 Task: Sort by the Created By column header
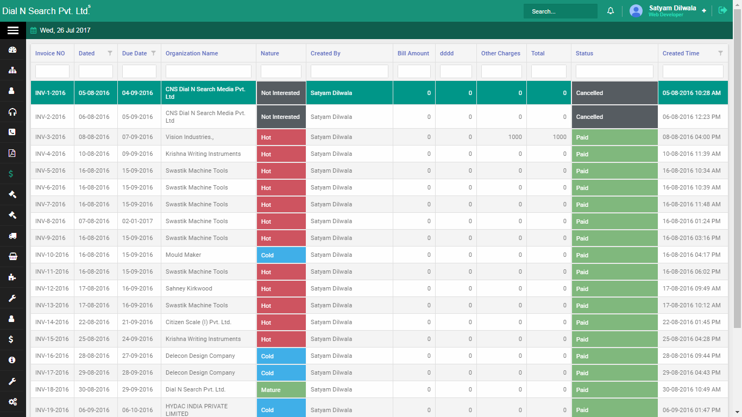pos(325,53)
